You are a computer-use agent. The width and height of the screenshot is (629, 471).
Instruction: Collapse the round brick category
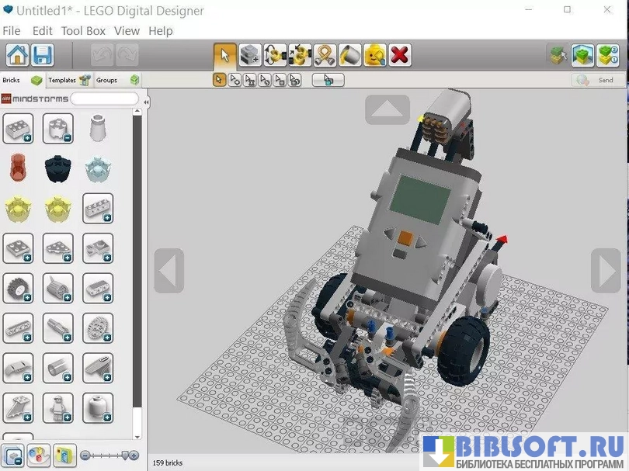[x=58, y=129]
